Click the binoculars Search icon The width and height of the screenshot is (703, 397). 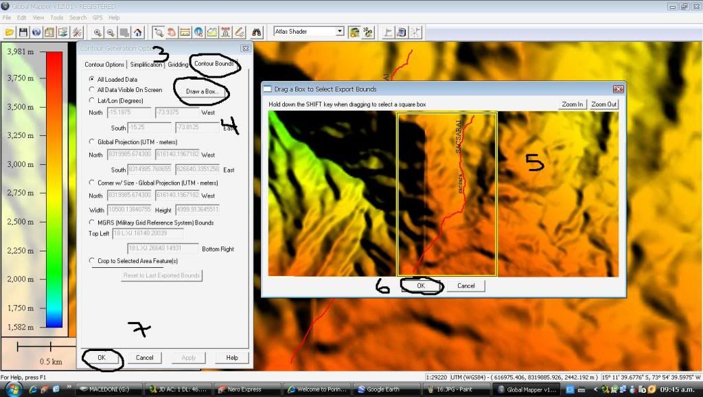(x=257, y=32)
